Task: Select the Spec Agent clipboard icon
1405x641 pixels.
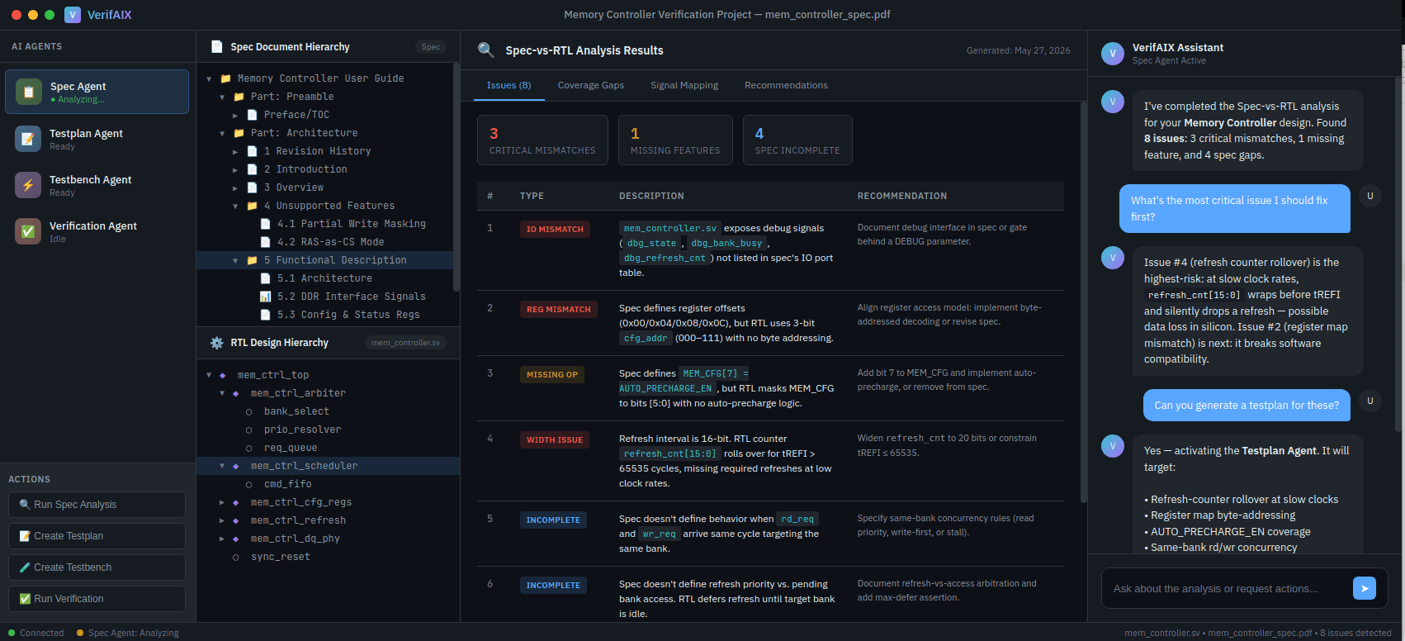Action: [29, 92]
